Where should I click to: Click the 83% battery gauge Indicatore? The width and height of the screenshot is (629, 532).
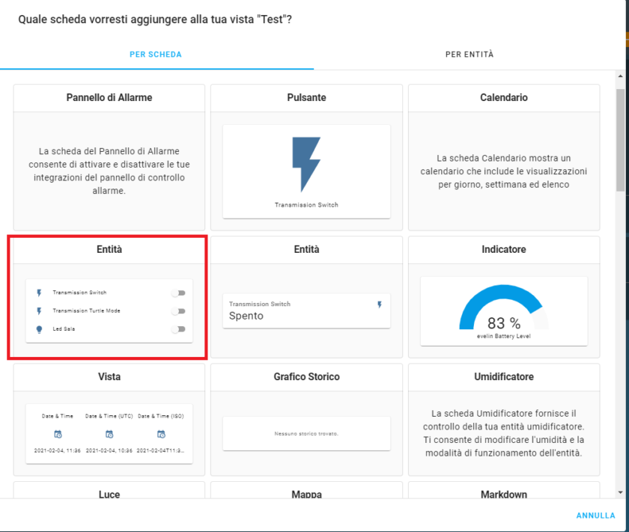(504, 311)
